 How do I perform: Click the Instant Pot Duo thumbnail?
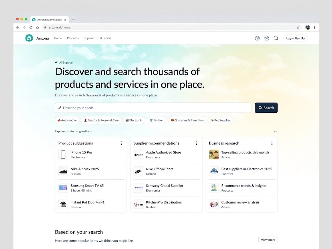click(63, 204)
